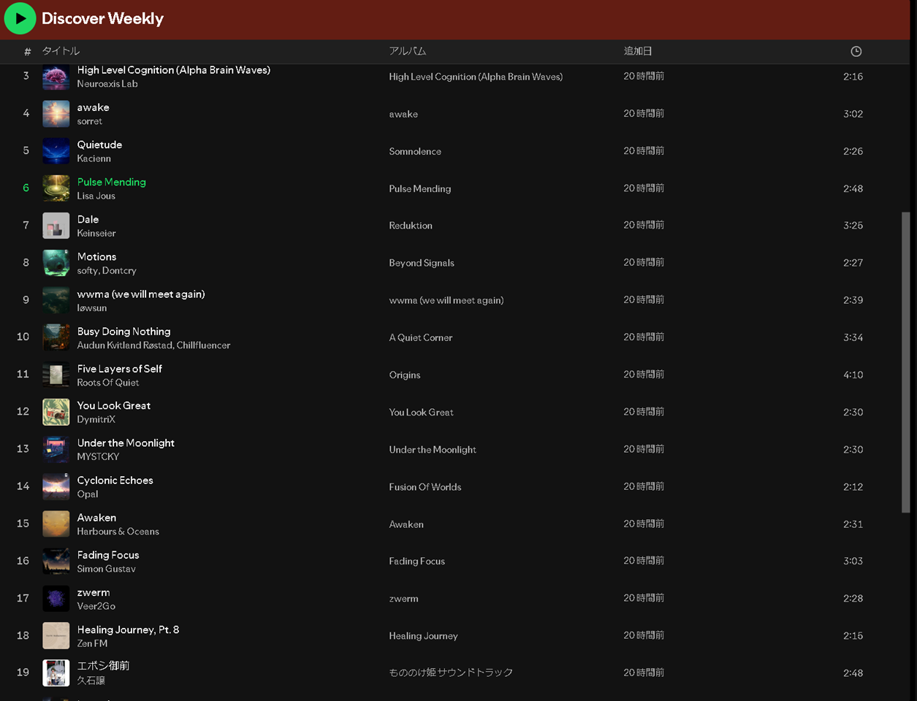The image size is (917, 701).
Task: Sort tracks by アルバム column header
Action: pyautogui.click(x=407, y=51)
